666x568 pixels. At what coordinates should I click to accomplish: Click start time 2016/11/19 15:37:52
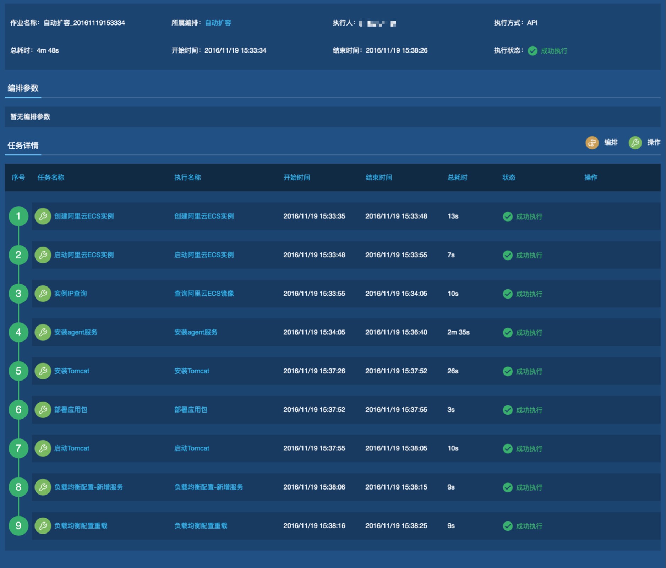(x=314, y=410)
